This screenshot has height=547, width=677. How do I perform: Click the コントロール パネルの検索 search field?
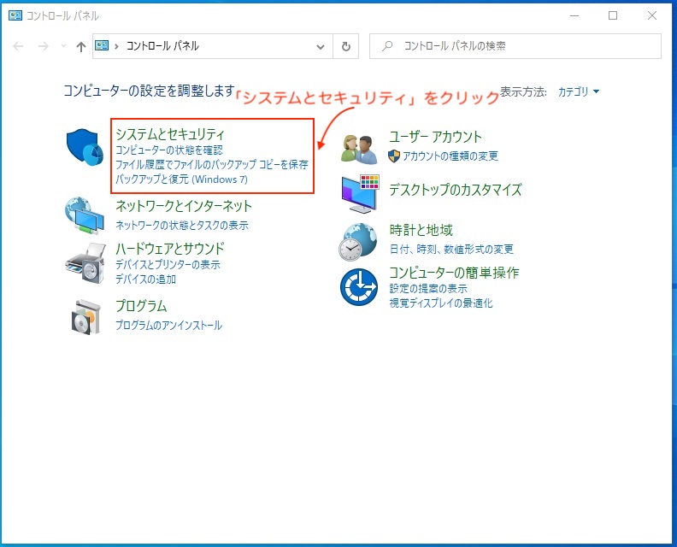tap(515, 46)
